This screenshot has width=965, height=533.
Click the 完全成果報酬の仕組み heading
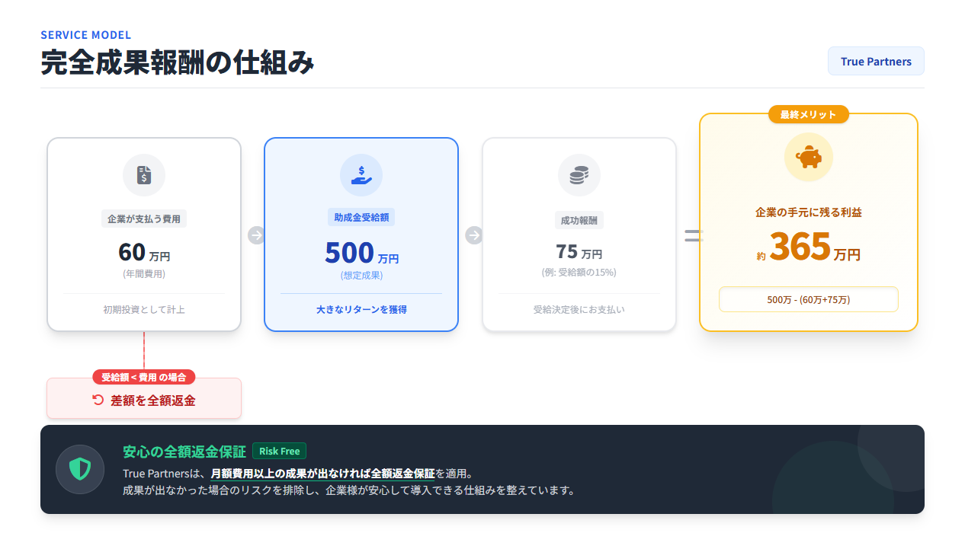tap(178, 62)
